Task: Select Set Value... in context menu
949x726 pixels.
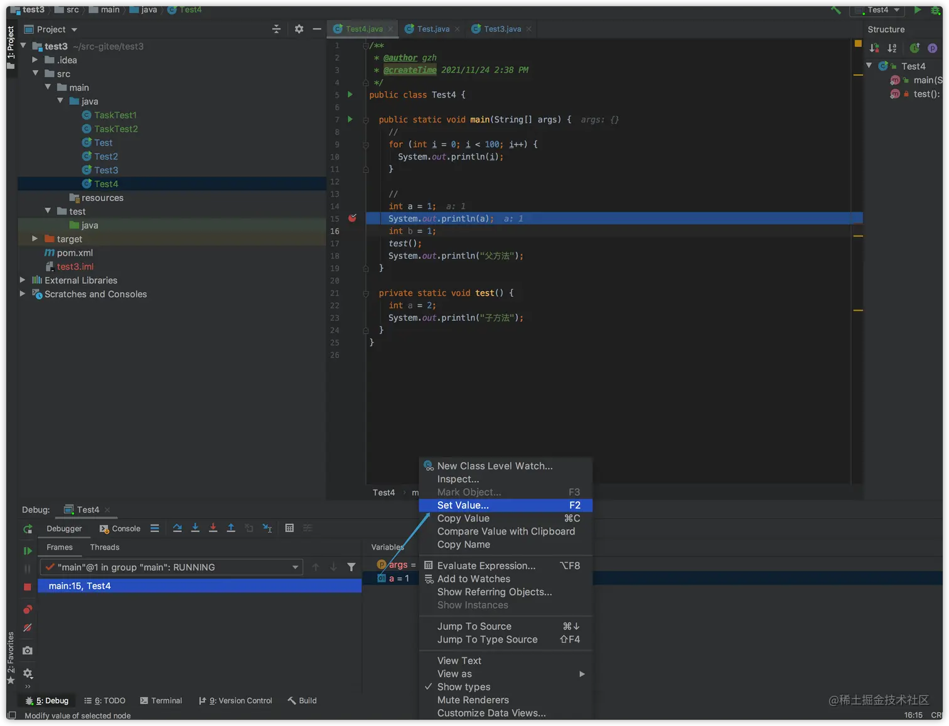Action: click(x=463, y=506)
